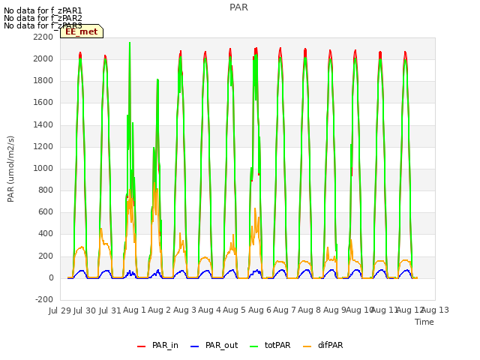Click the Jul 30 x-axis date label
Viewport: 480px width, 360px height.
[85, 310]
